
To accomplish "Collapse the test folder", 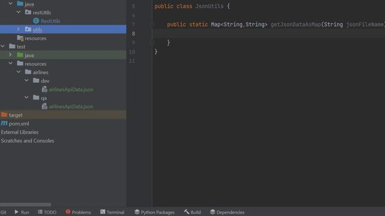I will click(x=2, y=46).
